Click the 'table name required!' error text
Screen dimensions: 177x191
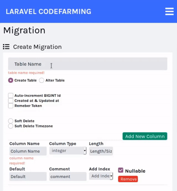pyautogui.click(x=26, y=73)
